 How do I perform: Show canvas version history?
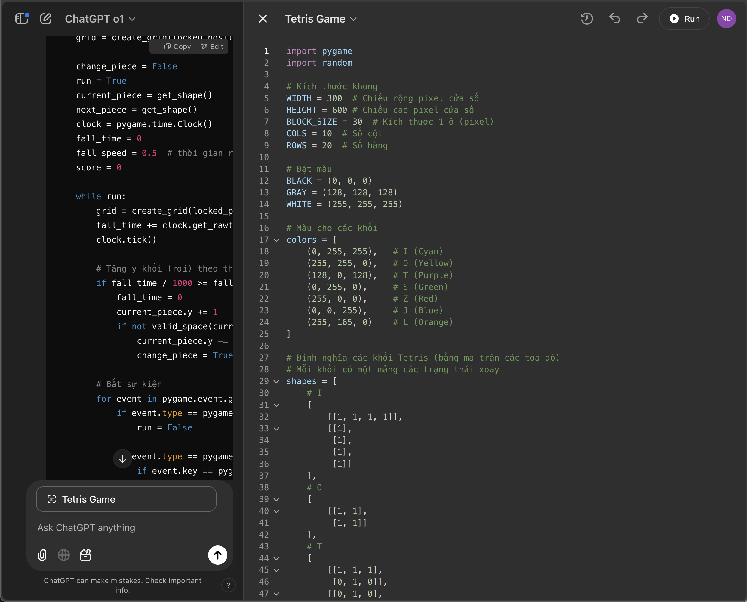(587, 19)
